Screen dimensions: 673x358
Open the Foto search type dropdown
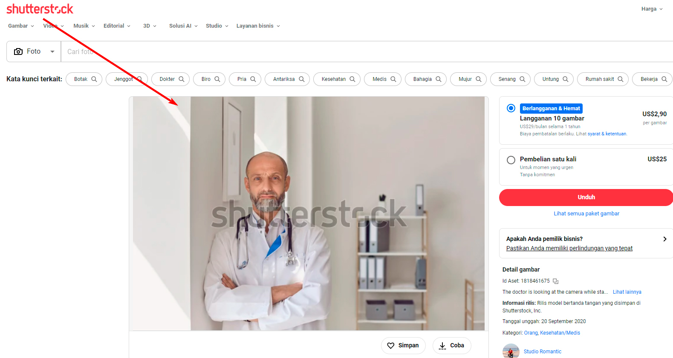34,52
